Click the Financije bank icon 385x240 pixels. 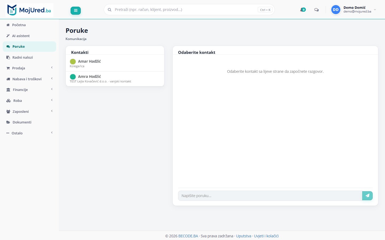8,90
